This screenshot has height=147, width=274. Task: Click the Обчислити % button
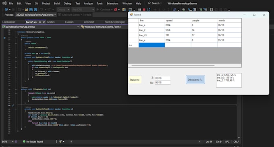(195, 80)
